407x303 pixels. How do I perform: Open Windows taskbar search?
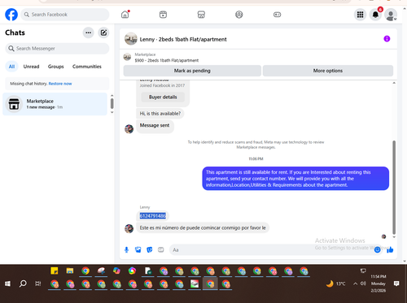coord(23,284)
